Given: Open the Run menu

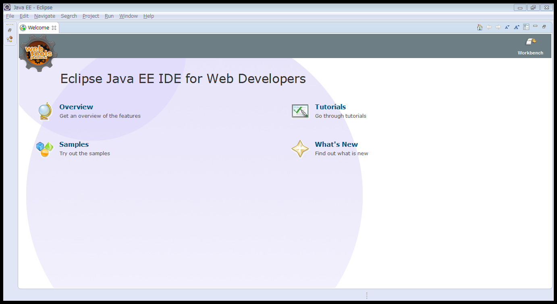Looking at the screenshot, I should (109, 16).
